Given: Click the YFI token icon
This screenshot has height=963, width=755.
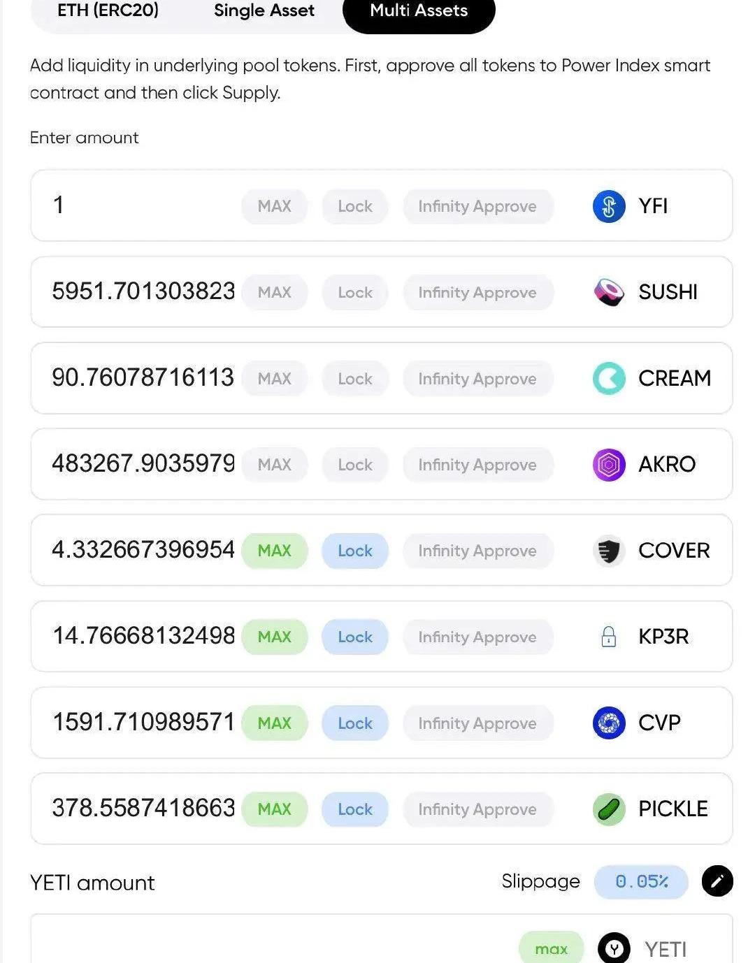Looking at the screenshot, I should 608,207.
